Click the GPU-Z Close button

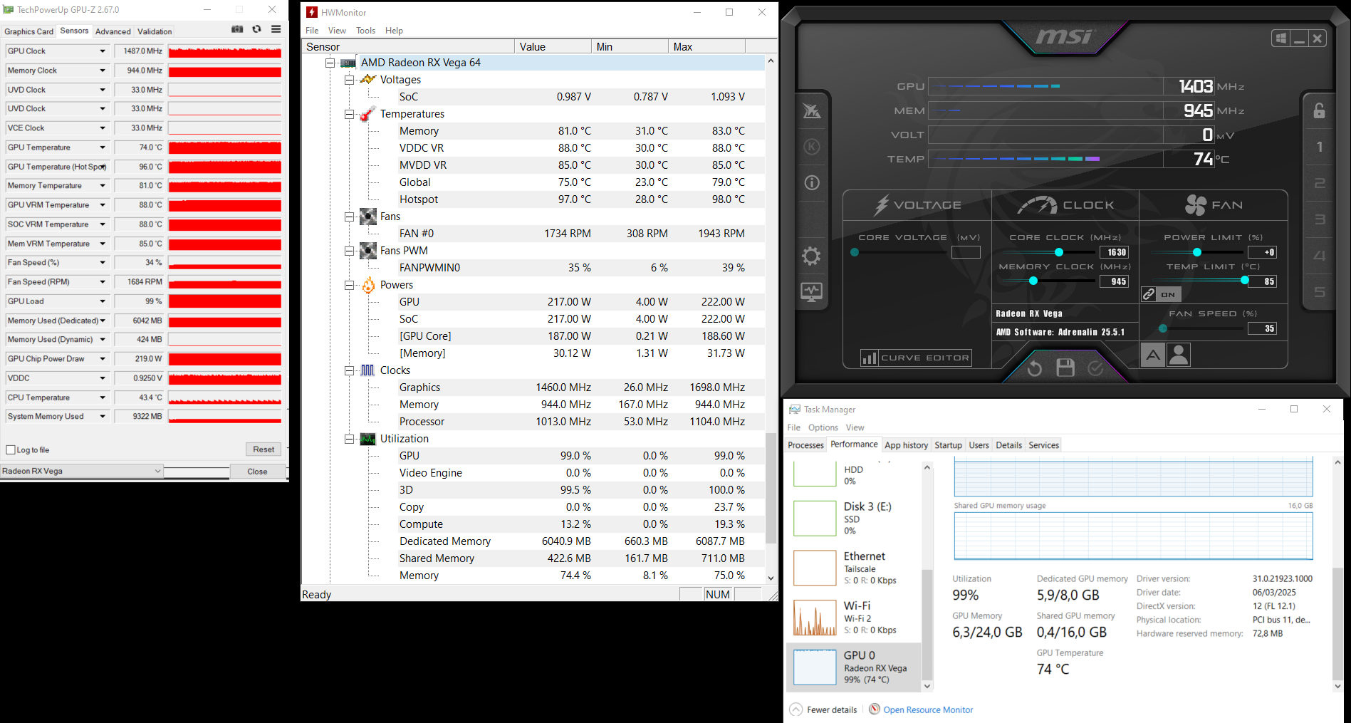(x=257, y=472)
